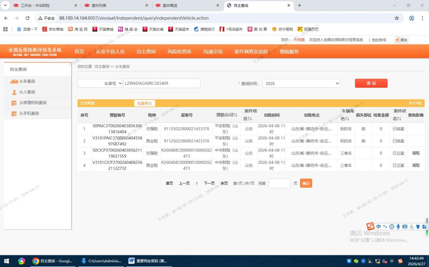Image resolution: width=429 pixels, height=267 pixels.
Task: Open 京东商城 bookmark
Action: (x=53, y=29)
